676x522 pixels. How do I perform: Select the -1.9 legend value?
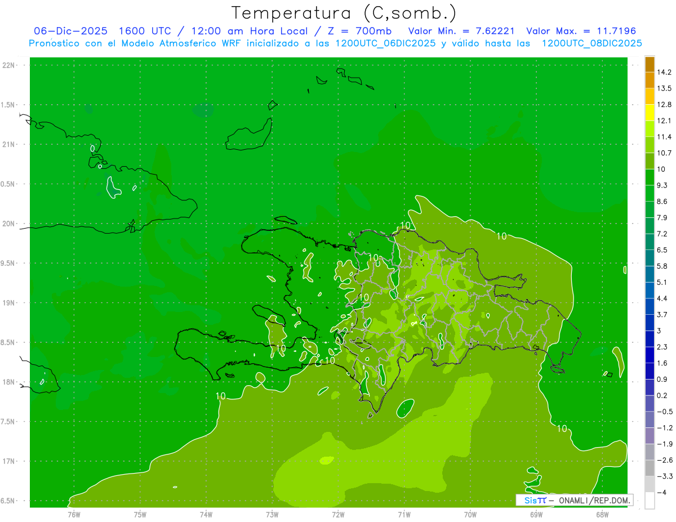pyautogui.click(x=665, y=444)
